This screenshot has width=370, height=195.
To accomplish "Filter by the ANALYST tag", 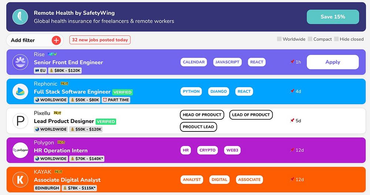I will [x=192, y=180].
